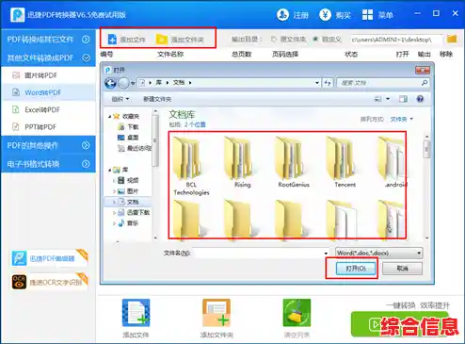Select the Rising folder
Screen dimensions: 465x344
point(242,162)
